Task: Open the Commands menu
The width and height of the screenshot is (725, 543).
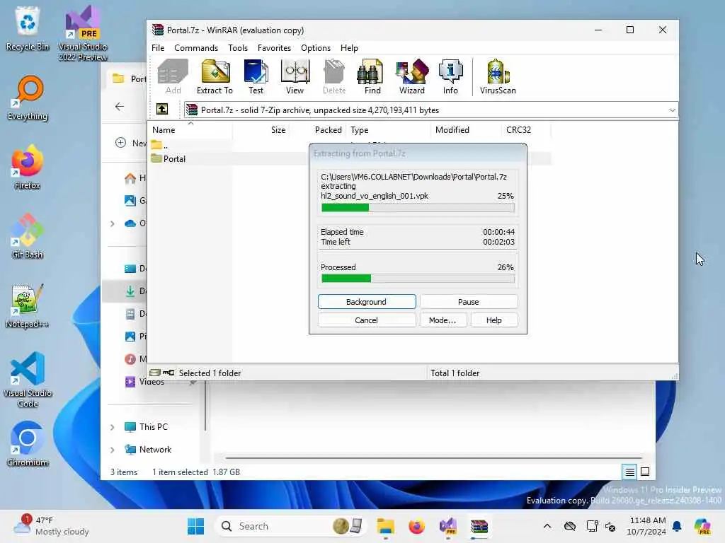Action: click(196, 48)
